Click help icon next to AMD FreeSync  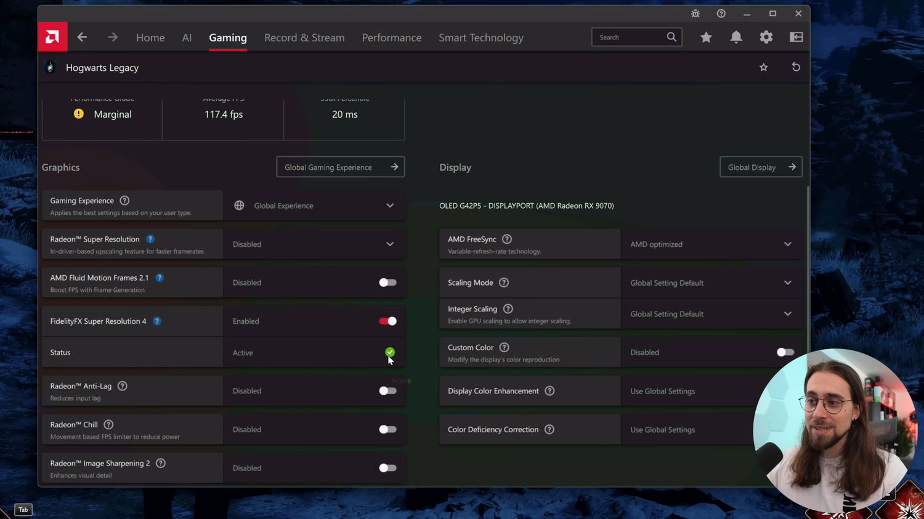coord(507,239)
